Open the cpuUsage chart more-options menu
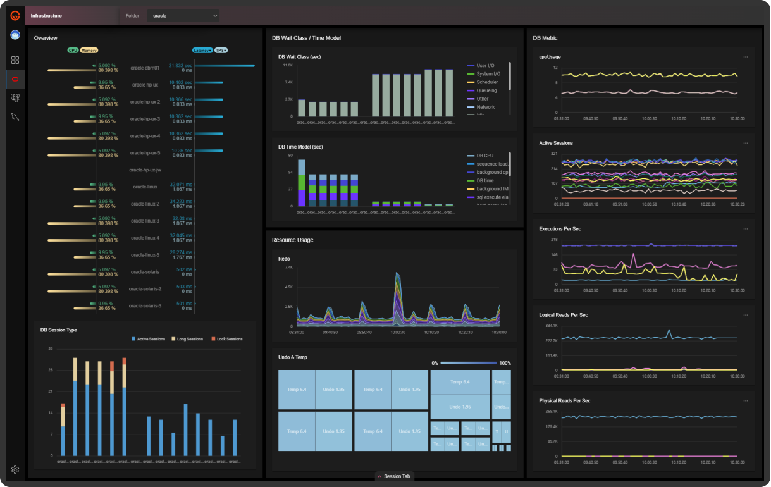This screenshot has height=487, width=771. (x=746, y=57)
